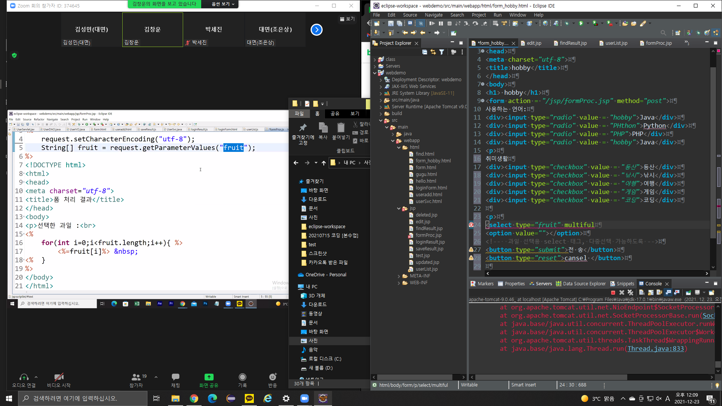This screenshot has width=722, height=406.
Task: Click Remove All Terminated Launches double-X icon
Action: (x=631, y=293)
